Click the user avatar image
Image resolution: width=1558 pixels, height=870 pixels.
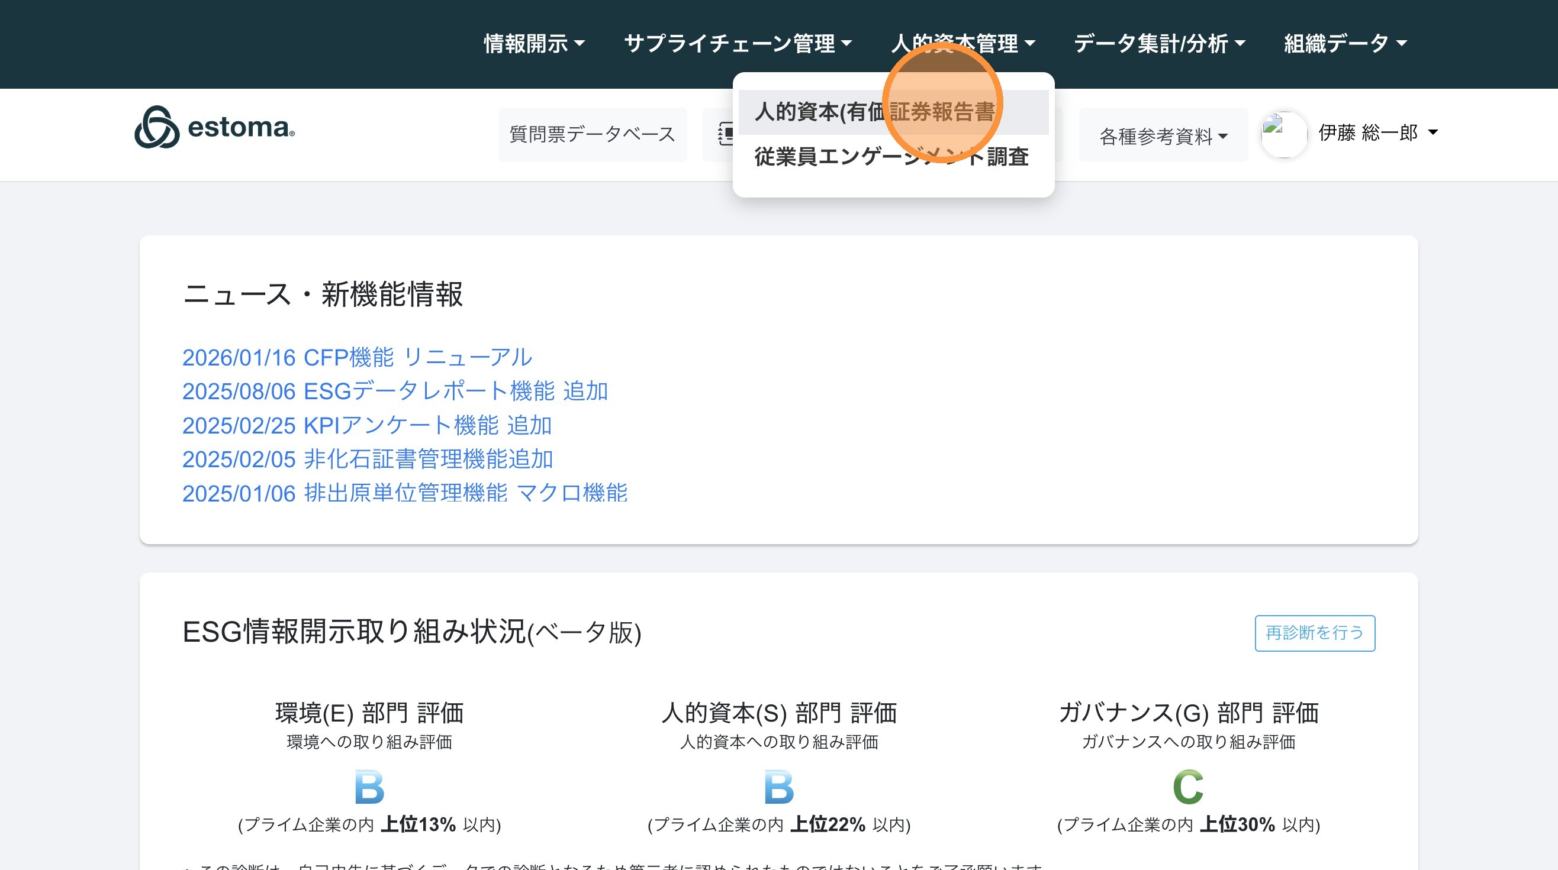1283,134
